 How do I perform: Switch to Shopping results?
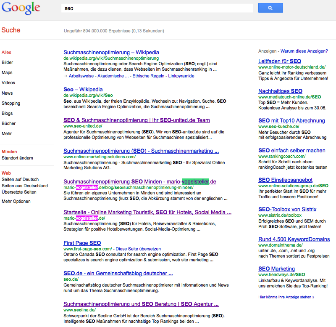[11, 103]
